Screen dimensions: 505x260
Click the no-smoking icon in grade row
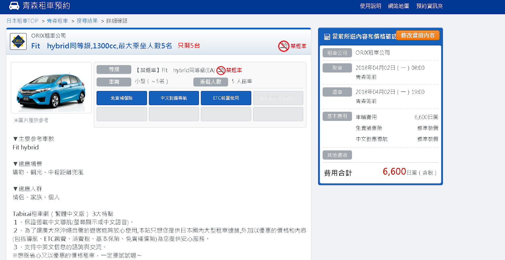pos(221,70)
